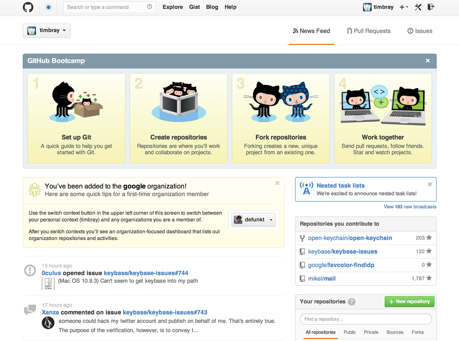Viewport: 459px width, 341px height.
Task: Focus the Search or type a command box
Action: pyautogui.click(x=109, y=7)
